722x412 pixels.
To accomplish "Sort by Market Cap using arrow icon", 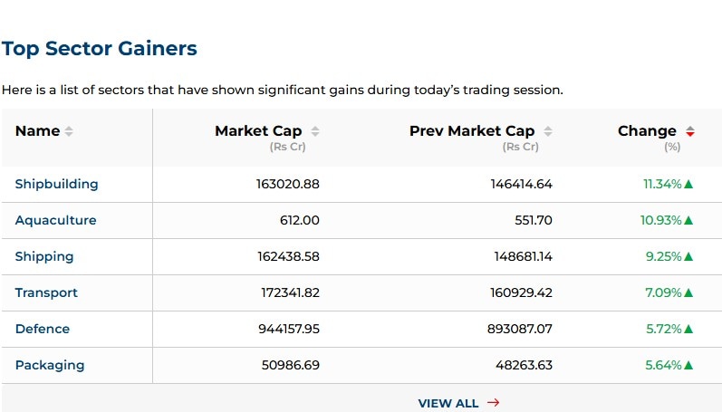I will 314,131.
